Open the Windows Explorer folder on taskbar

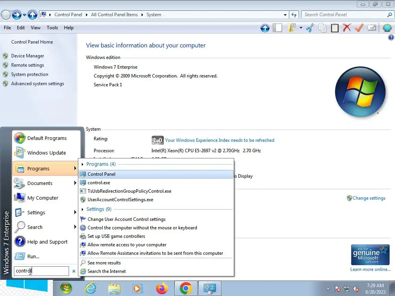(x=114, y=288)
